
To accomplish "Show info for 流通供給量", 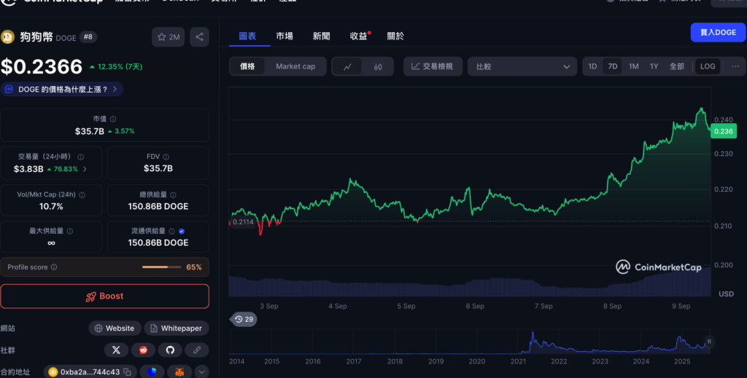I will coord(171,232).
